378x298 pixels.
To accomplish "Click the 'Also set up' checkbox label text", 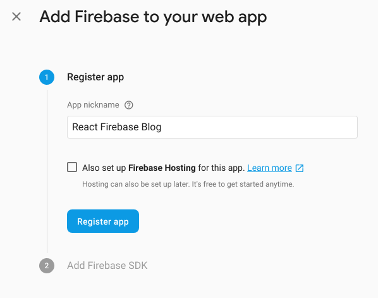I will (104, 168).
